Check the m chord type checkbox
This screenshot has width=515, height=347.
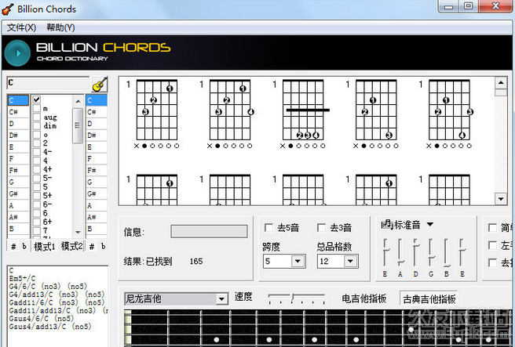tap(37, 108)
